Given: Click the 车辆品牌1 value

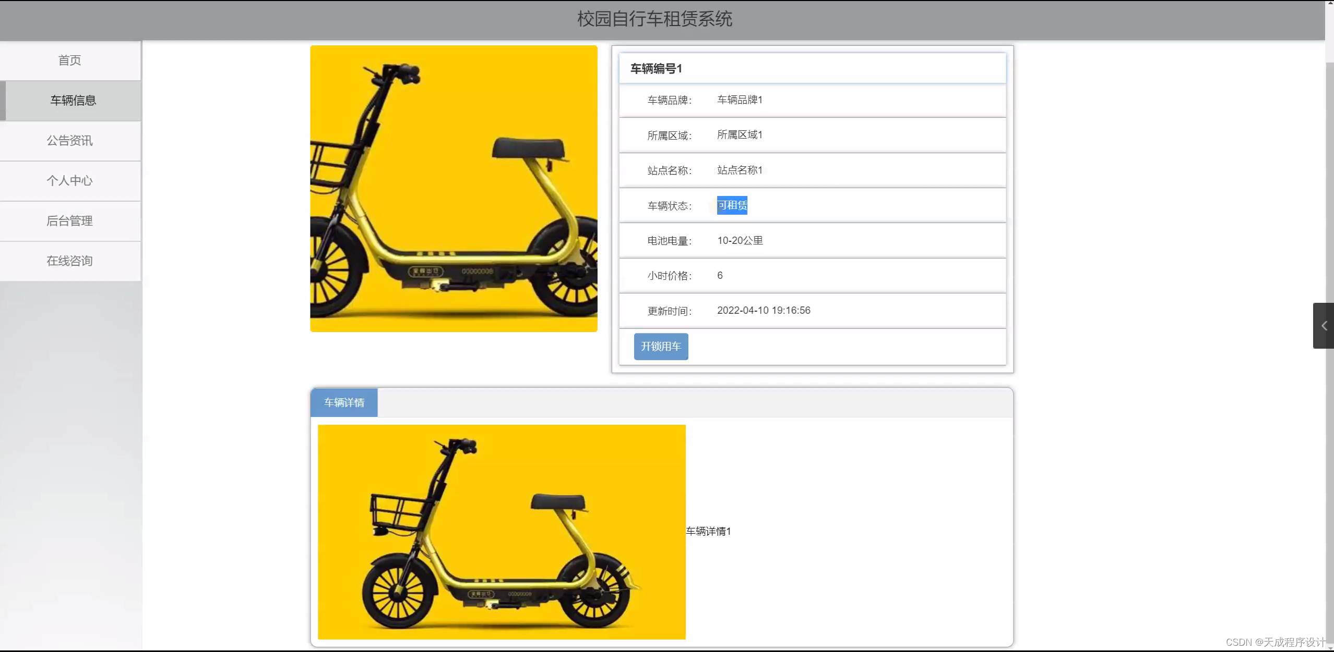Looking at the screenshot, I should click(x=740, y=100).
